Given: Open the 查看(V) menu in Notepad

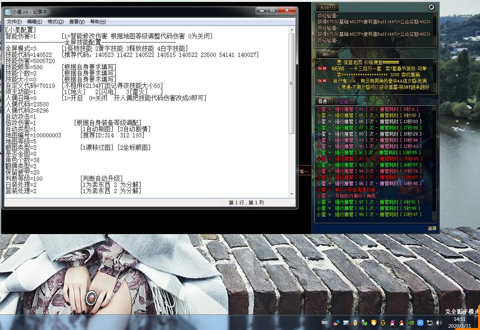Looking at the screenshot, I should click(x=77, y=22).
